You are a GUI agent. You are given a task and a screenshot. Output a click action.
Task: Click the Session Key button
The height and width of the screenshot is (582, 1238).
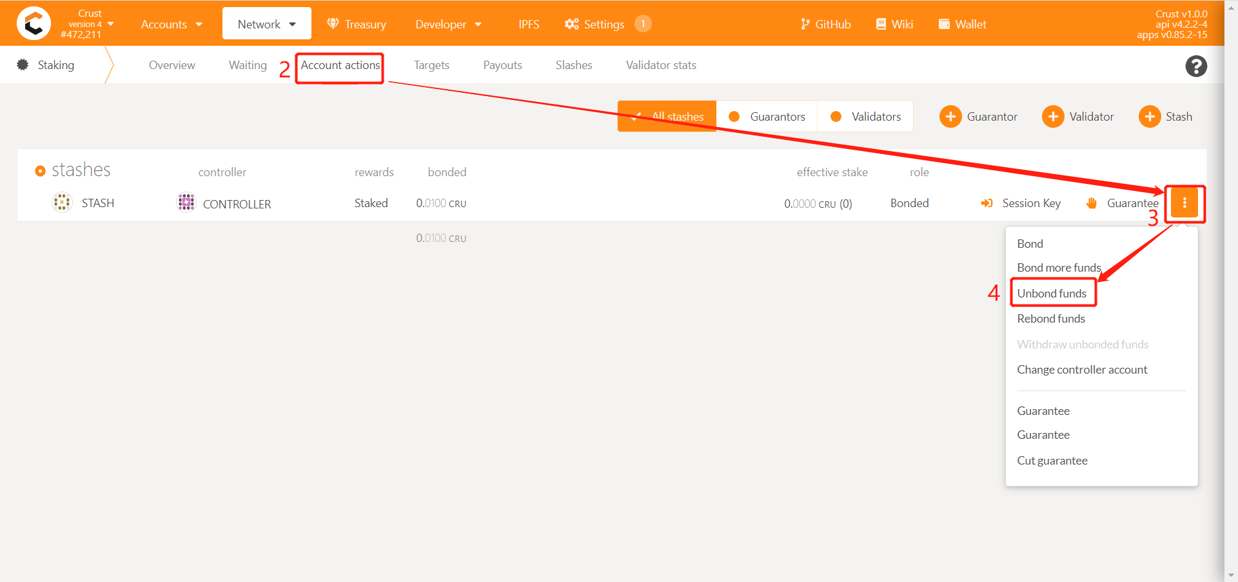(x=1021, y=203)
